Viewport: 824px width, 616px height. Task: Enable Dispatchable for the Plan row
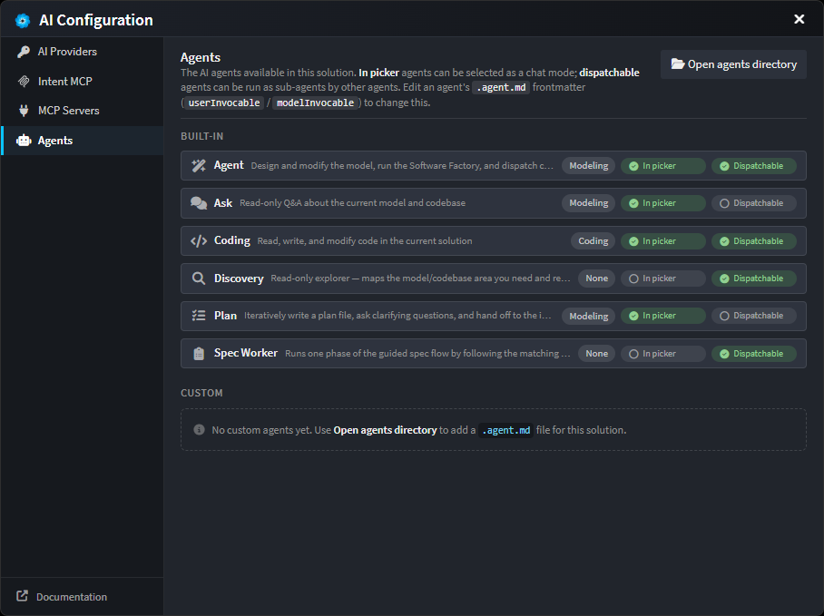click(754, 316)
